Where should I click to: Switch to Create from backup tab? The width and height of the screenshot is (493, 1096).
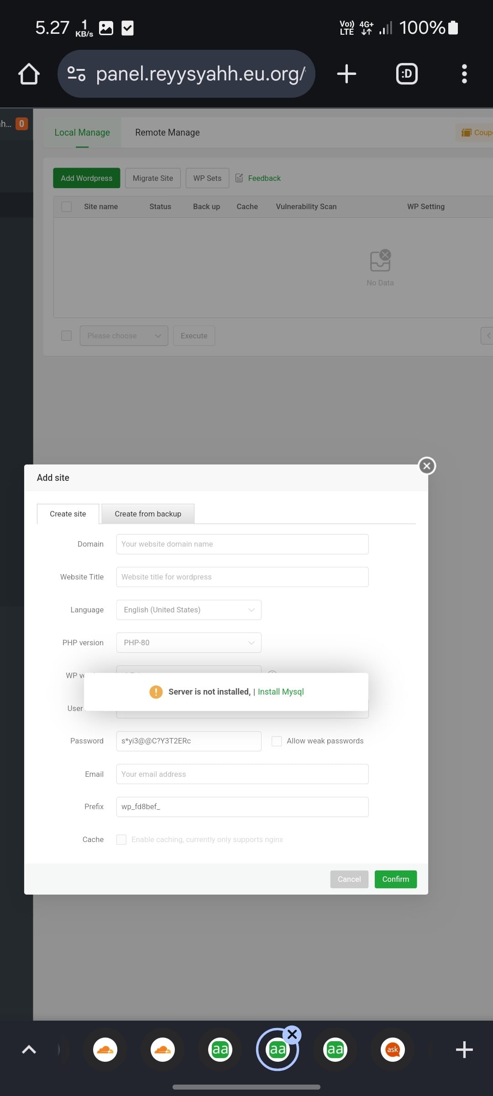(148, 514)
